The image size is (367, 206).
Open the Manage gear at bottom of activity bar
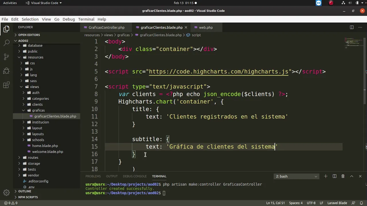click(x=6, y=192)
